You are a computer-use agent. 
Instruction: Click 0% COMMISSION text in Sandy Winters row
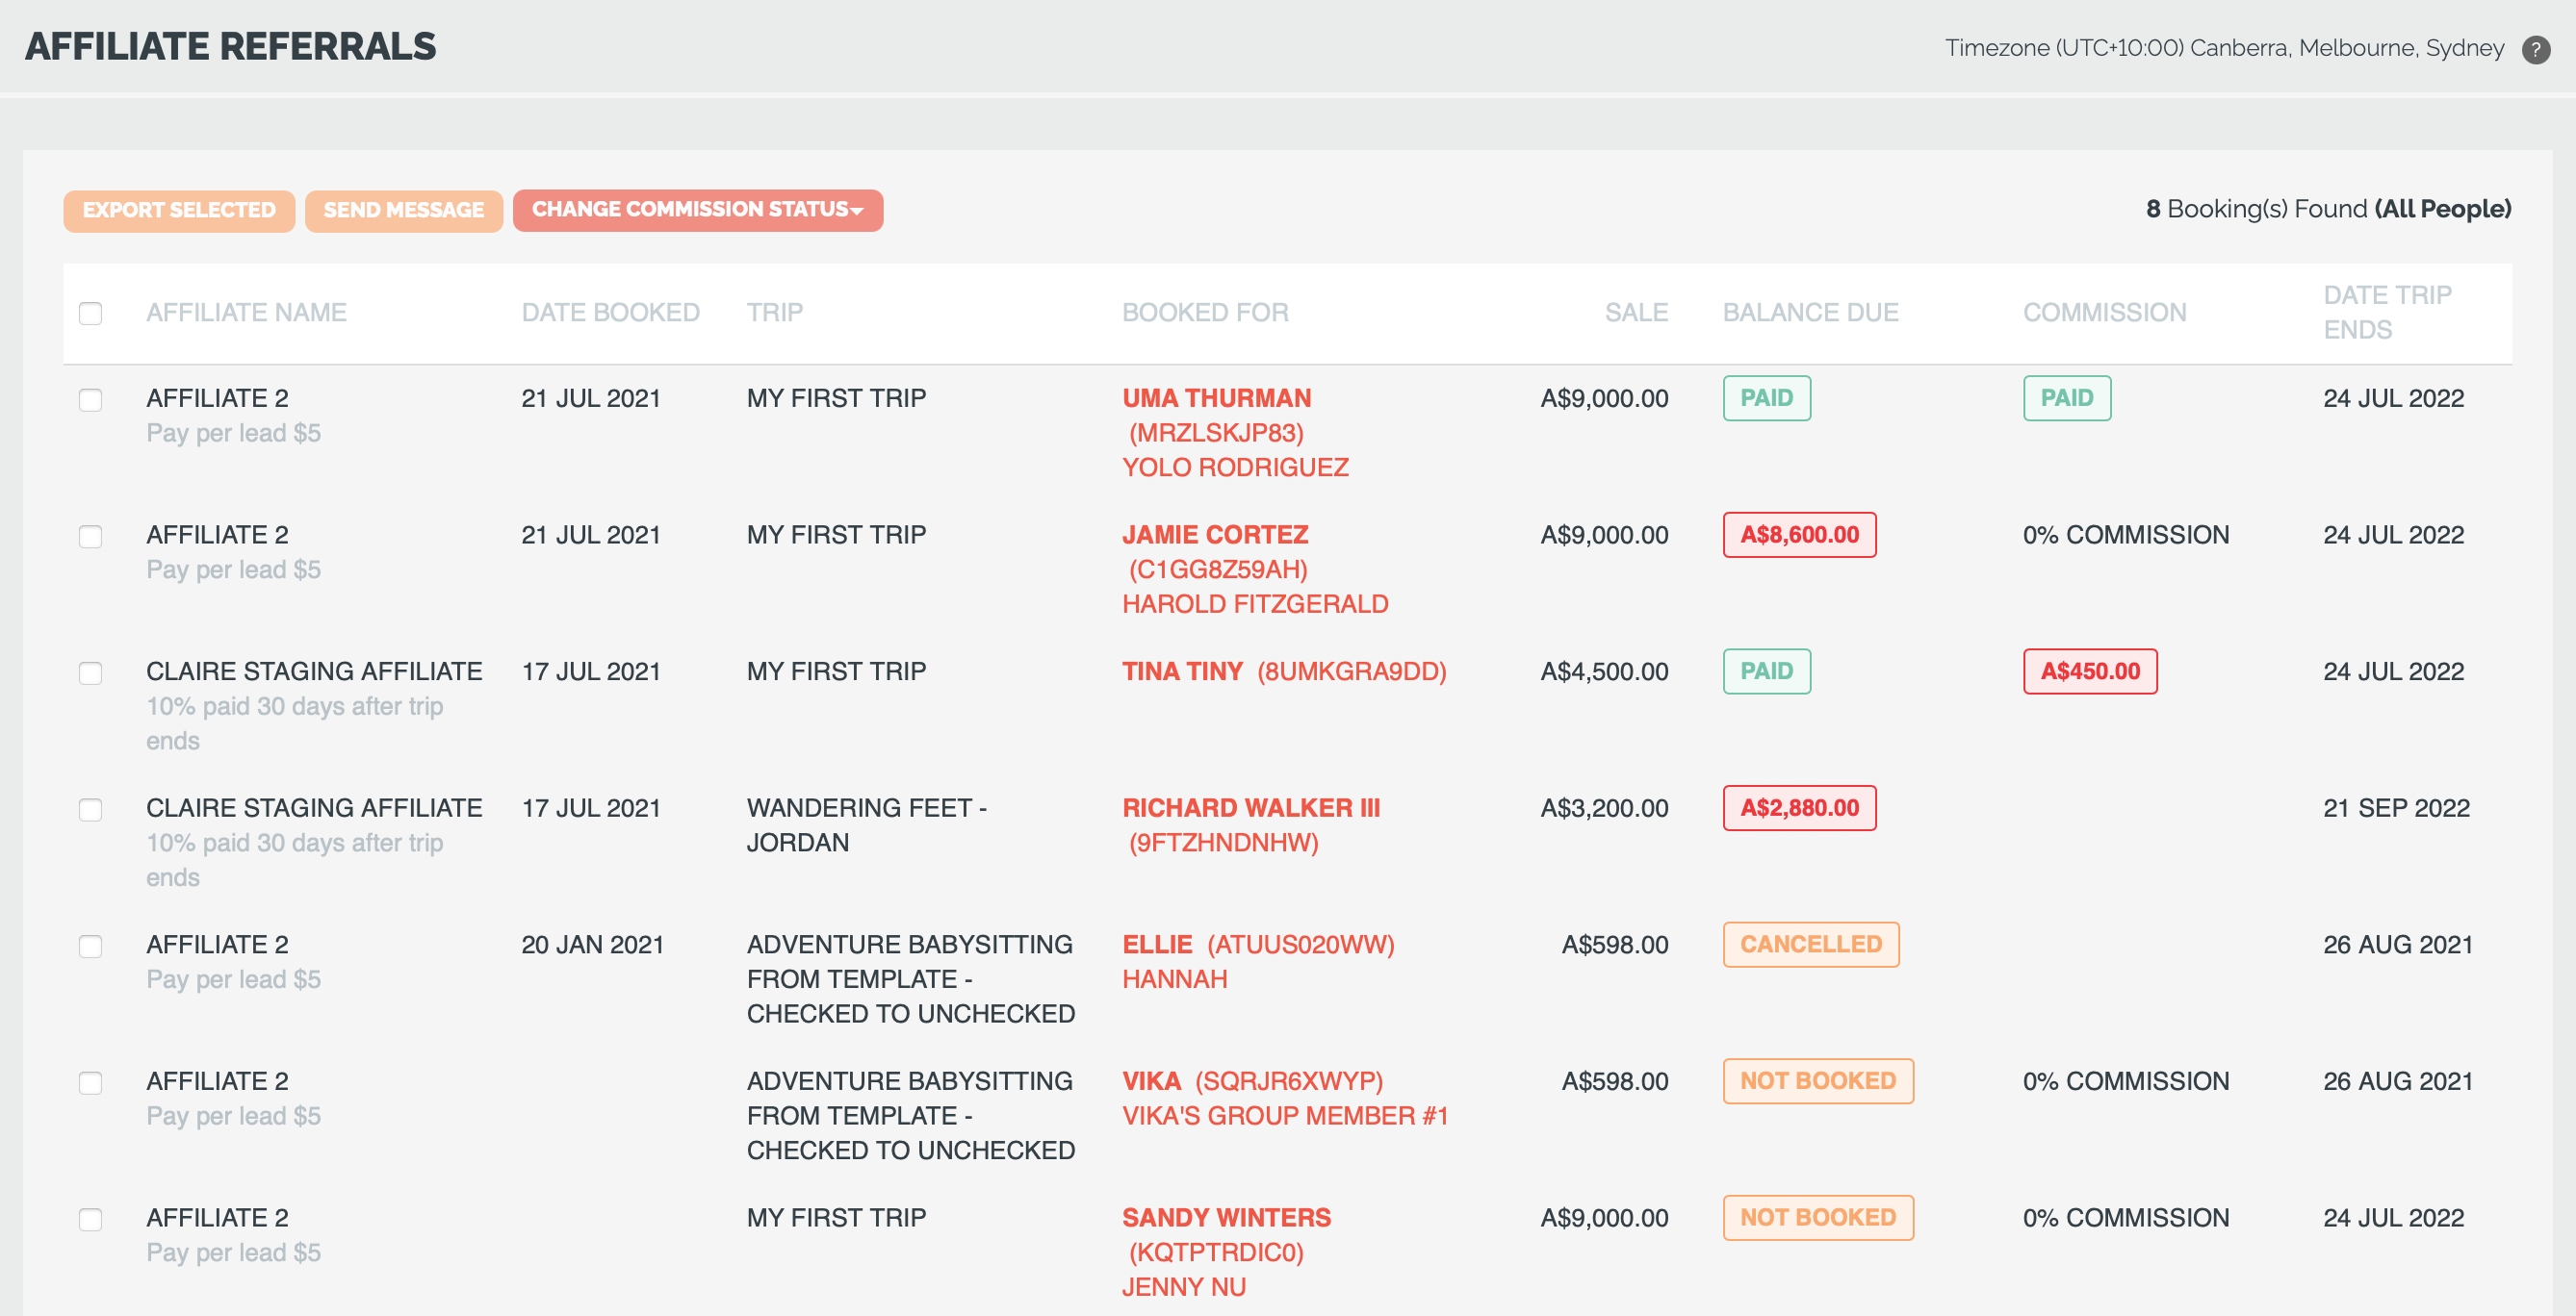(2126, 1218)
